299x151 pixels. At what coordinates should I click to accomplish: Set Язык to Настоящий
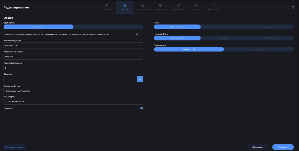(x=224, y=27)
